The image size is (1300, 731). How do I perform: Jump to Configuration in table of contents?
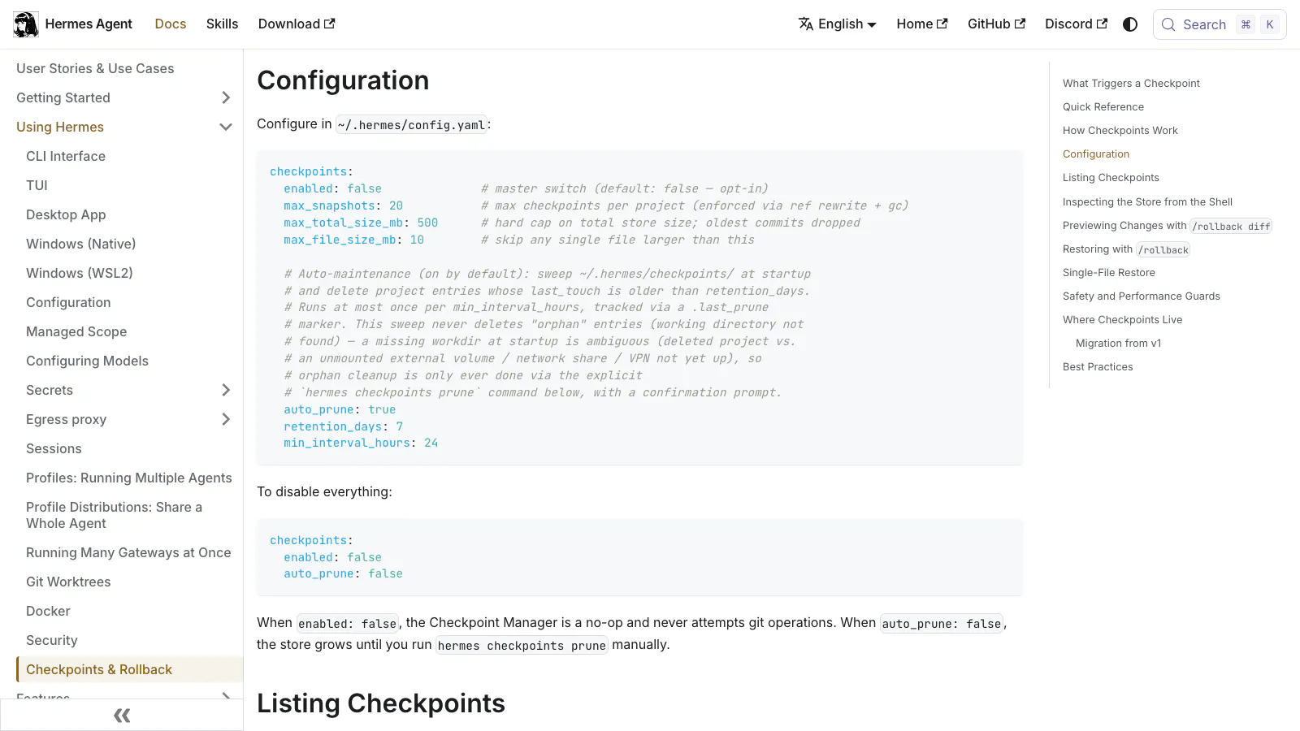[1096, 154]
